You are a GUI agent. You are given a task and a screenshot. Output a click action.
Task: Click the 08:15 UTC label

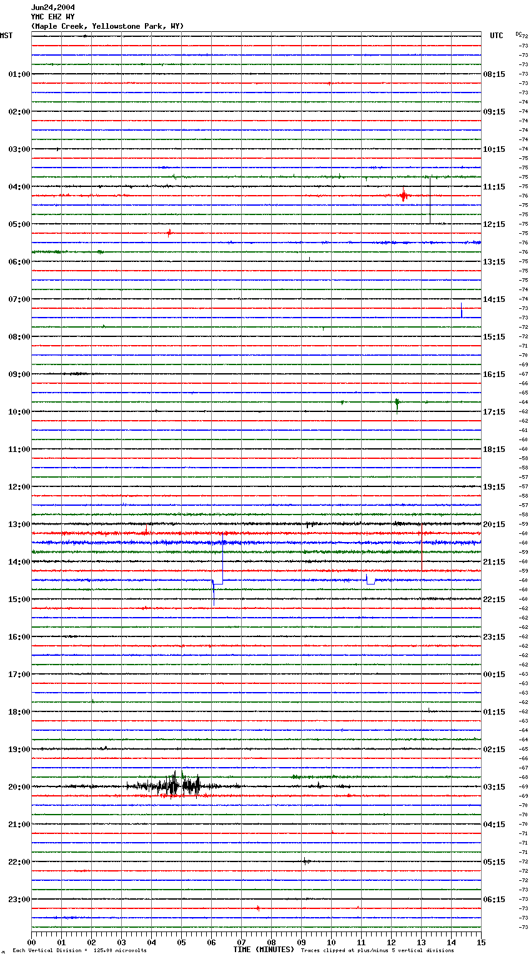494,74
